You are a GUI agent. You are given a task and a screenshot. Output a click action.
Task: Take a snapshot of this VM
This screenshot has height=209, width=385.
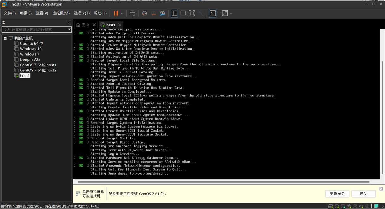click(x=144, y=13)
